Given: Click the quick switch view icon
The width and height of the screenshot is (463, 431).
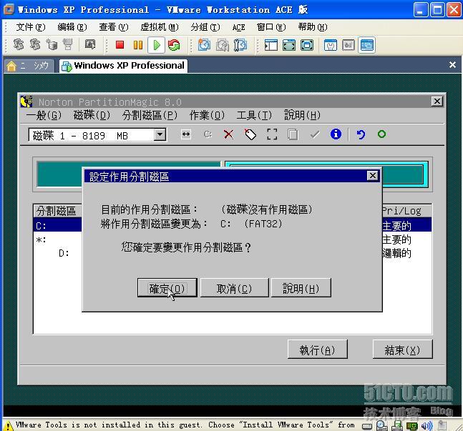Looking at the screenshot, I should point(289,45).
